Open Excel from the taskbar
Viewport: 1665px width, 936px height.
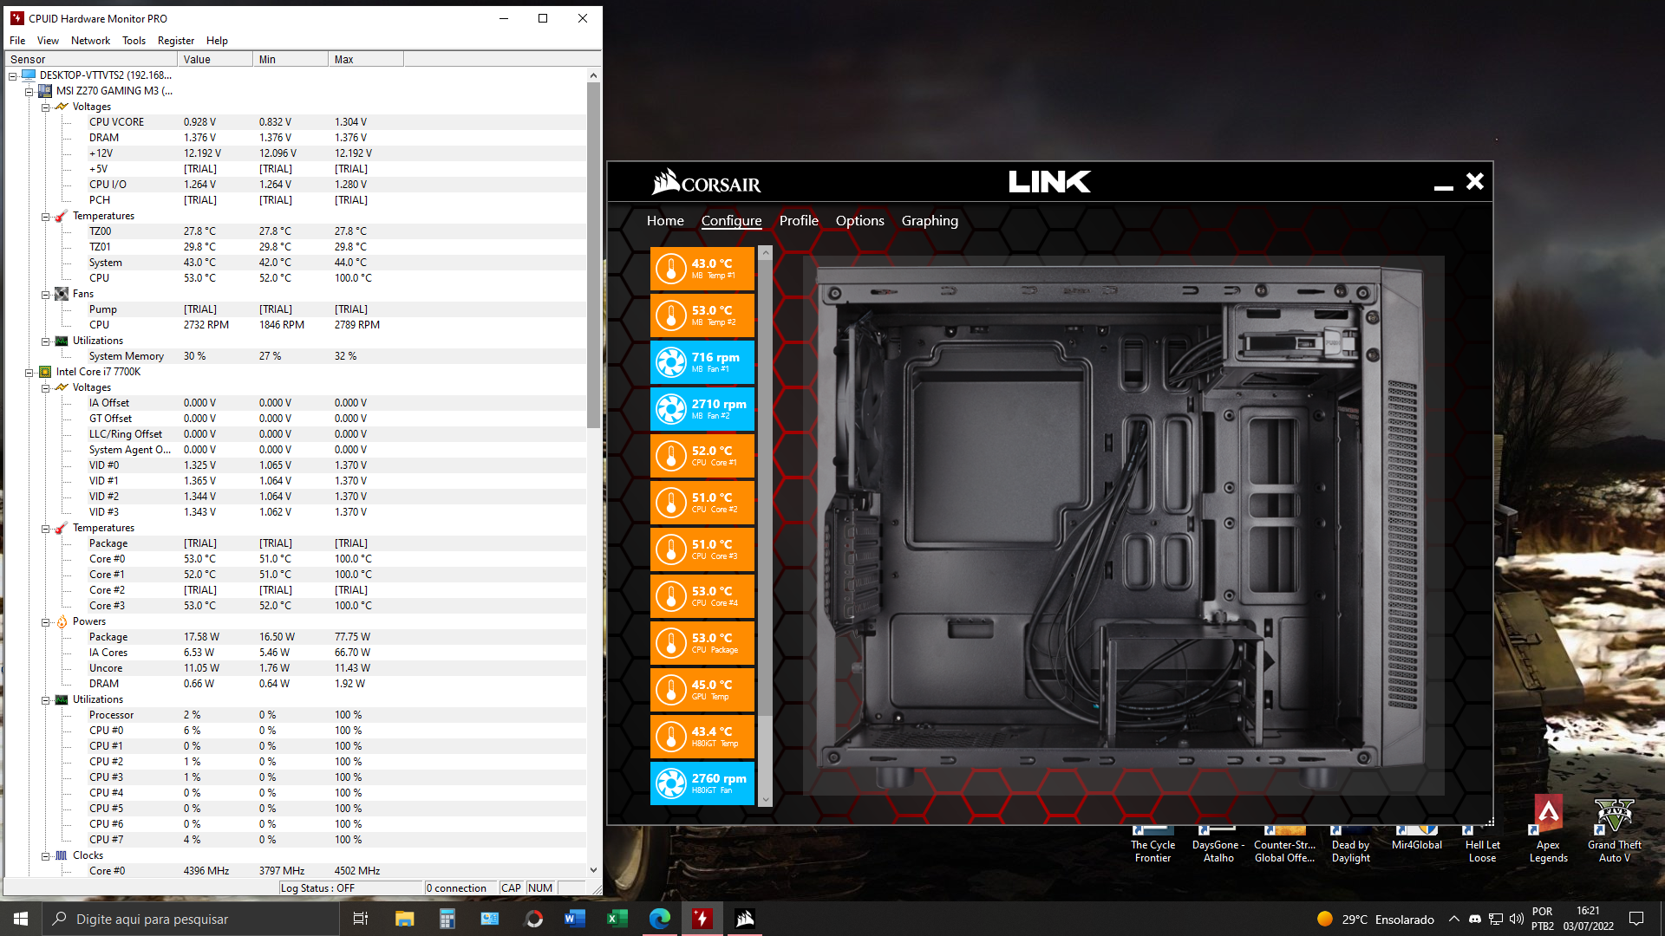pos(617,919)
